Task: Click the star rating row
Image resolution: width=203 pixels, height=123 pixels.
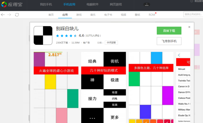Action: coord(66,36)
